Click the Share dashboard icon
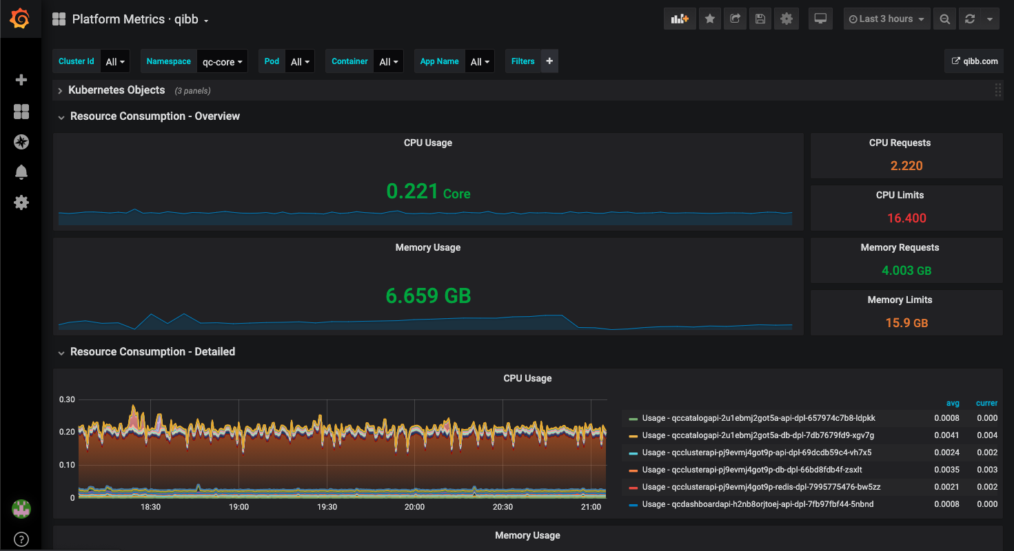Screen dimensions: 1014x551 735,19
